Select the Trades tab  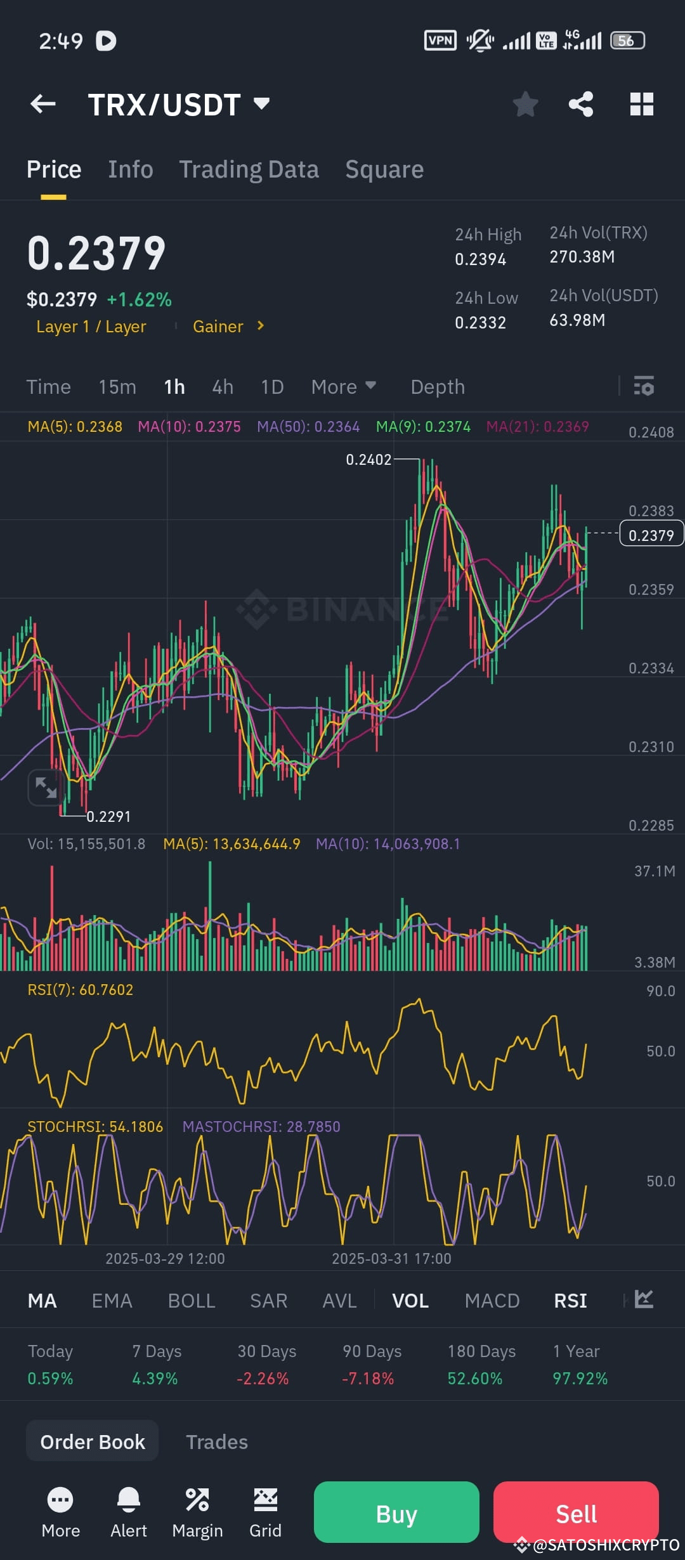217,1441
